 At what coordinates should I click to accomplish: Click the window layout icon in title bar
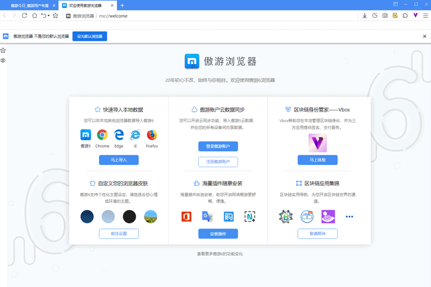395,4
